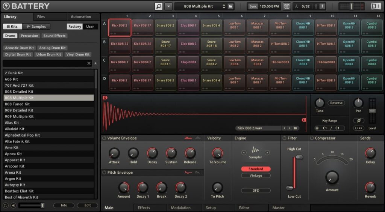Toggle the Filter power button
The height and width of the screenshot is (212, 385).
284,138
